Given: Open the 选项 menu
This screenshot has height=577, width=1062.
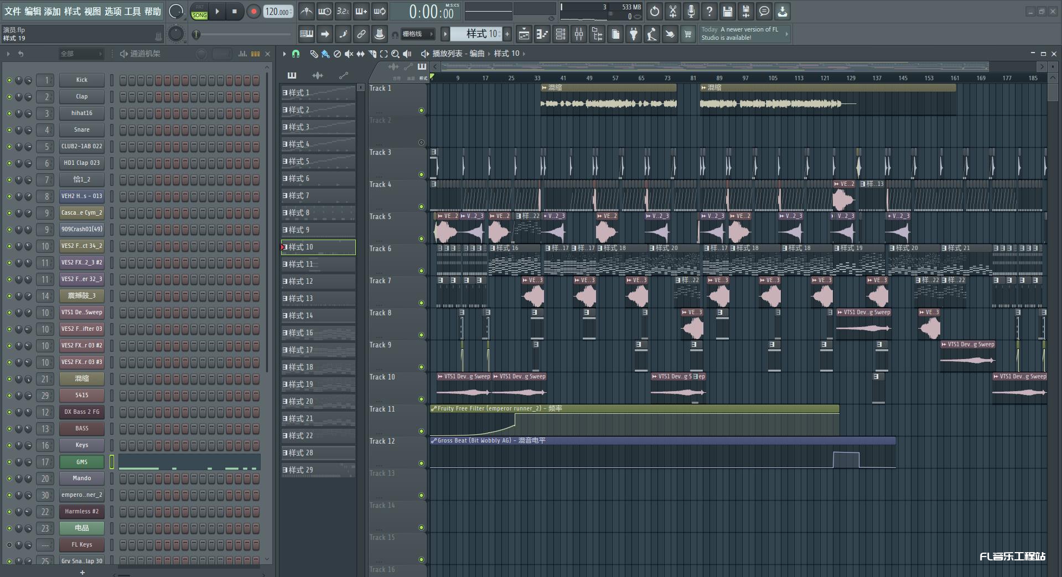Looking at the screenshot, I should pyautogui.click(x=112, y=11).
